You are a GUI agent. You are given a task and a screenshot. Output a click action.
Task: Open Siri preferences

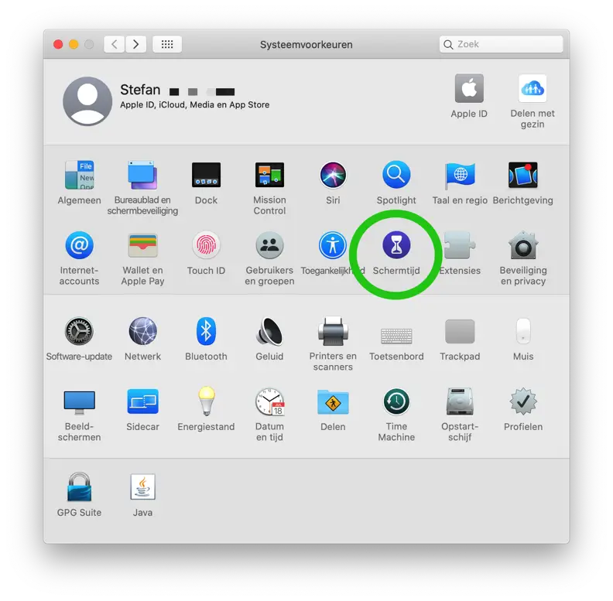coord(333,175)
